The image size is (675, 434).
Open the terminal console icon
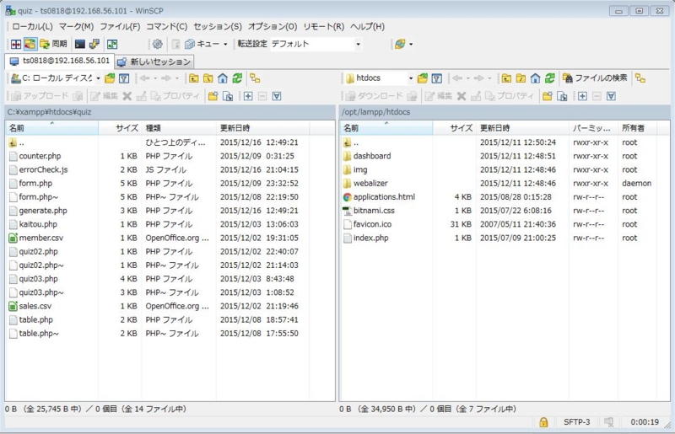pyautogui.click(x=79, y=44)
